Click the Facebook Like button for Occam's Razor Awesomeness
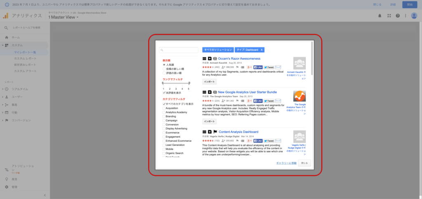422x199 pixels. [x=258, y=67]
